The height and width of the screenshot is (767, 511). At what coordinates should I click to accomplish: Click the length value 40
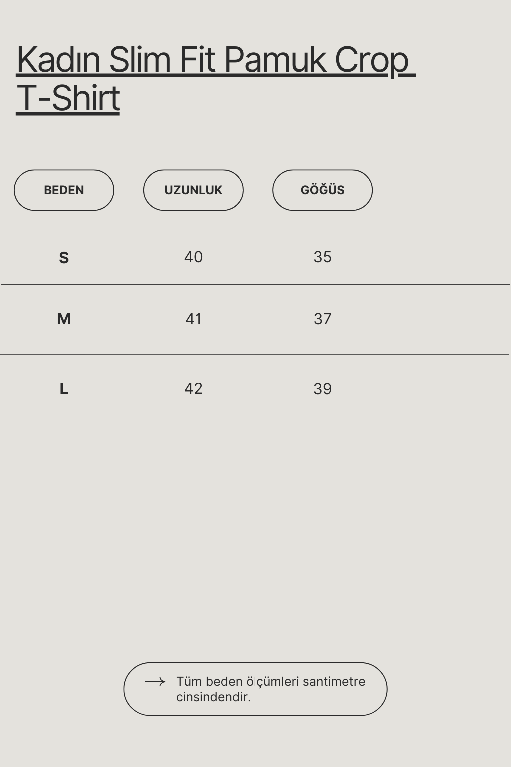pos(193,257)
